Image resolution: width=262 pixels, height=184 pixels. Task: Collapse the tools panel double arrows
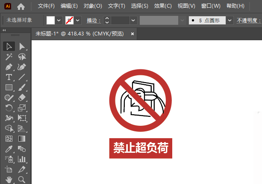click(x=4, y=30)
